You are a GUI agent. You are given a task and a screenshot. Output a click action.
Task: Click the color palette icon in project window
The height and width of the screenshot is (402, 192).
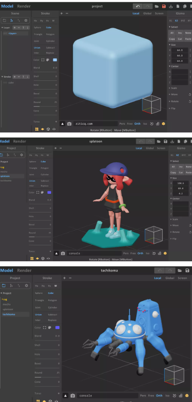point(47,60)
